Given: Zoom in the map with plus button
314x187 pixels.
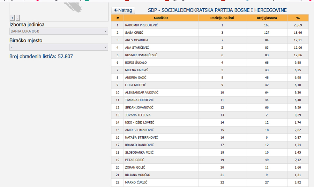Looking at the screenshot, I should 12,18.
